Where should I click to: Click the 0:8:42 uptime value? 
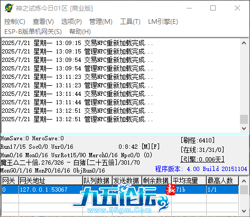pyautogui.click(x=128, y=147)
